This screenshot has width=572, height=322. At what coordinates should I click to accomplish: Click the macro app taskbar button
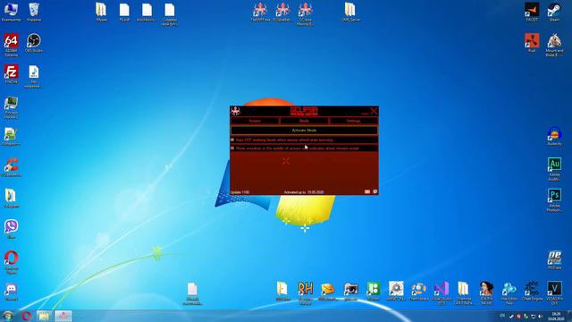[x=63, y=316]
